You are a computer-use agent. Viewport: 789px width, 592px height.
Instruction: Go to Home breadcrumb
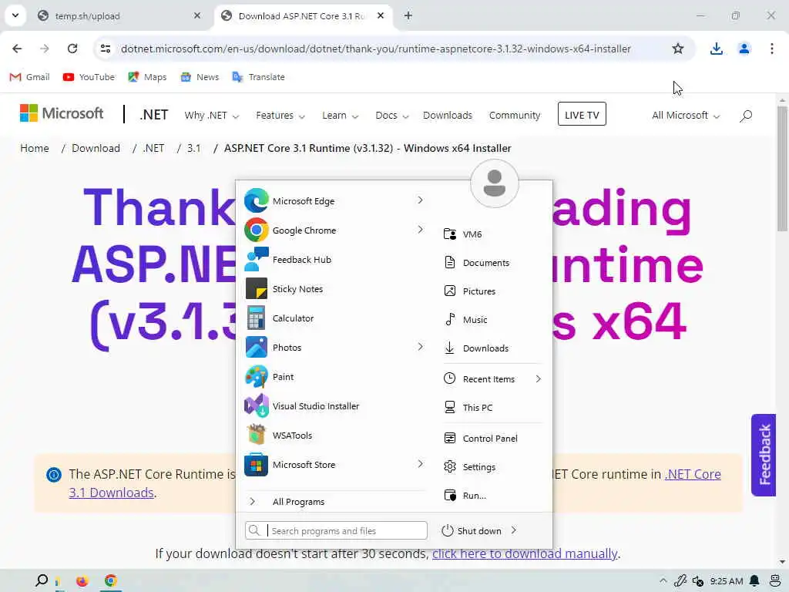[35, 148]
